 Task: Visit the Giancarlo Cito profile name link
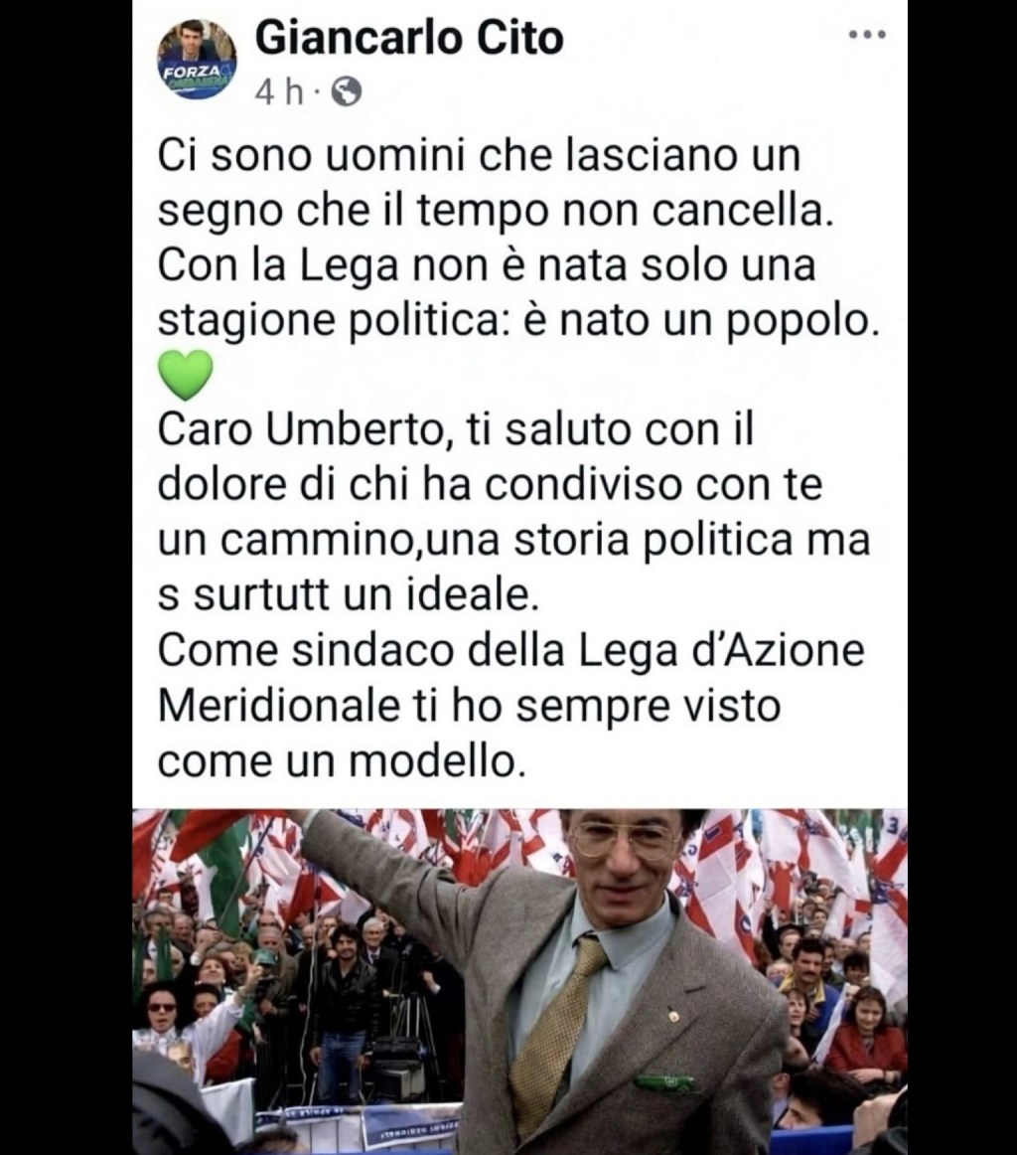409,39
